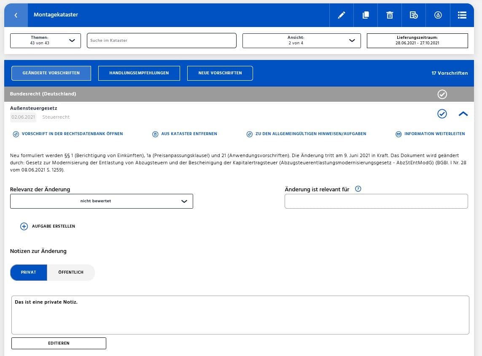Collapse the Außensteuergesetz entry with chevron

point(463,114)
